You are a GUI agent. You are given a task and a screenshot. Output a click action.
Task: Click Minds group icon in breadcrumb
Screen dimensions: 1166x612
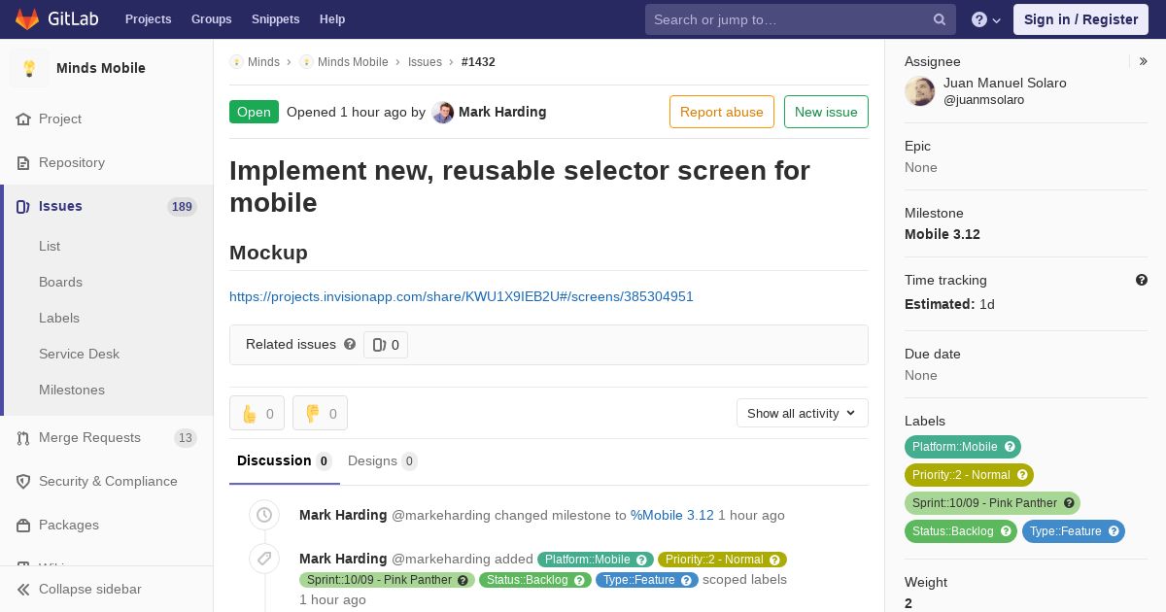click(236, 61)
